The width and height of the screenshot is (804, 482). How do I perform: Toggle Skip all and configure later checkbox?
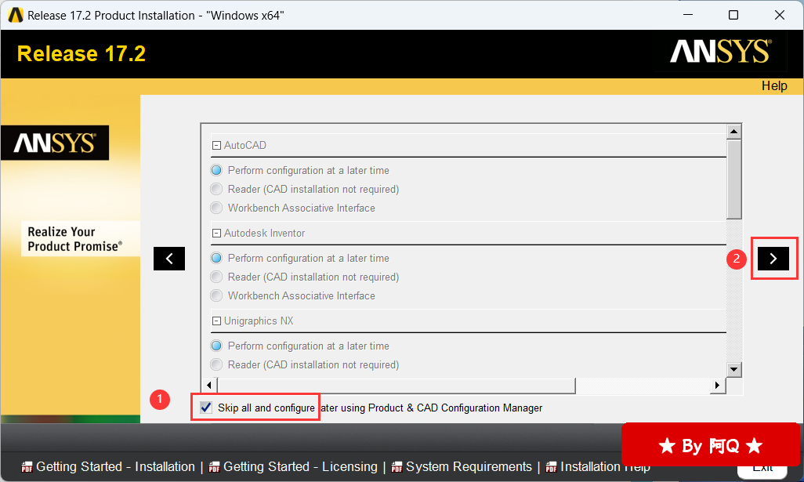coord(206,408)
